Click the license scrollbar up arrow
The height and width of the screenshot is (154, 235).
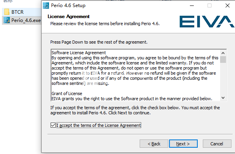pos(223,53)
